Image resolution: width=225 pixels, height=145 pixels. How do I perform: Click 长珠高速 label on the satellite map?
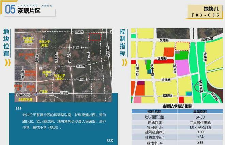pos(108,52)
